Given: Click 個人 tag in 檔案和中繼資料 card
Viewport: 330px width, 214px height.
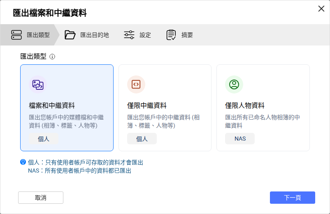Looking at the screenshot, I should point(44,139).
